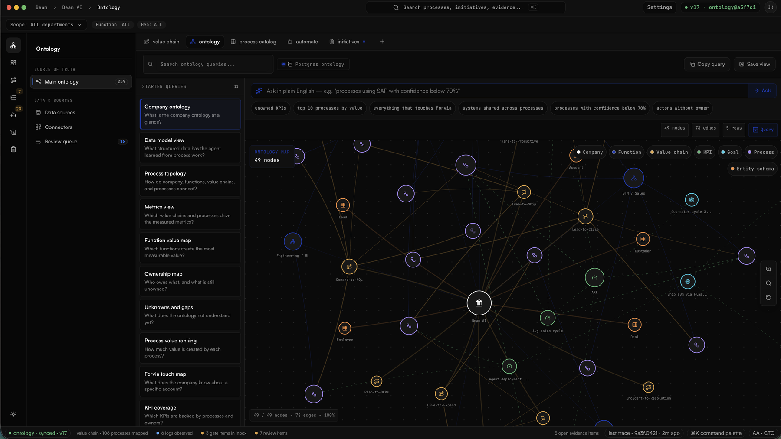This screenshot has height=439, width=781.
Task: Toggle Goal legend filter
Action: pyautogui.click(x=729, y=152)
